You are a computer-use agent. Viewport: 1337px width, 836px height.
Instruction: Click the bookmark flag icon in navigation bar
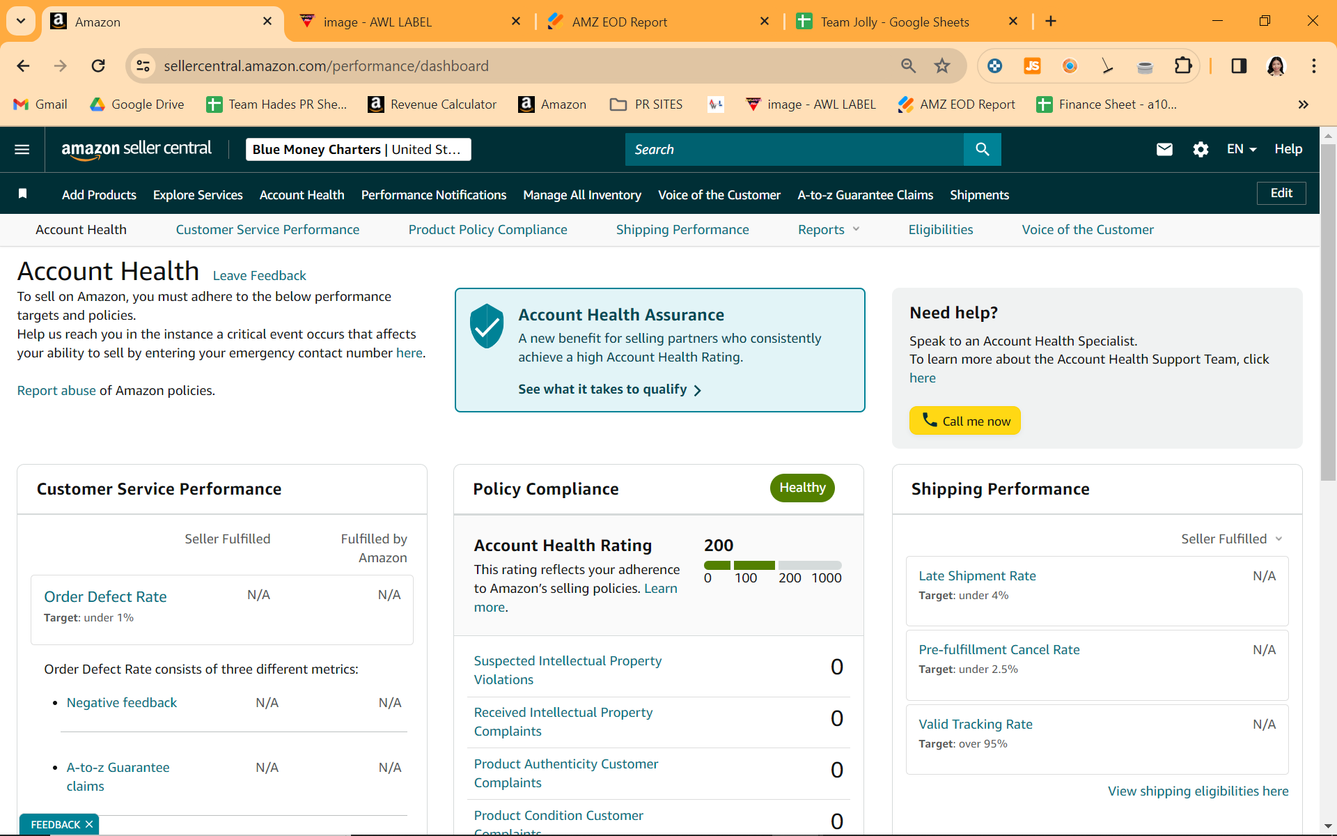pyautogui.click(x=22, y=194)
